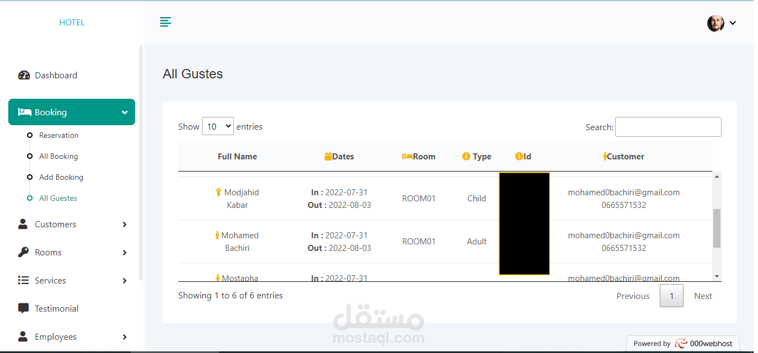The height and width of the screenshot is (353, 758).
Task: Focus the Search input field
Action: coord(668,127)
